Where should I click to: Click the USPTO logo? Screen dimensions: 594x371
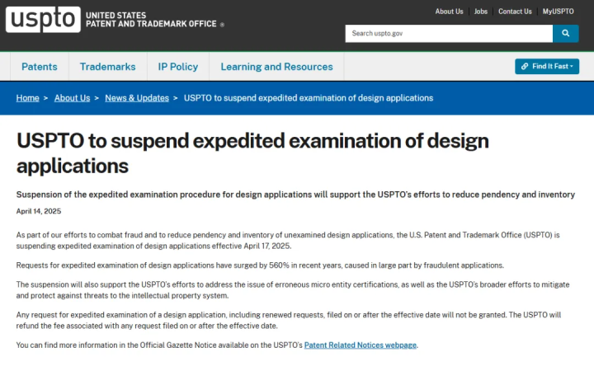coord(43,19)
